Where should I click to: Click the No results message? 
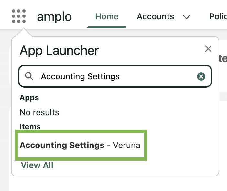coord(39,112)
